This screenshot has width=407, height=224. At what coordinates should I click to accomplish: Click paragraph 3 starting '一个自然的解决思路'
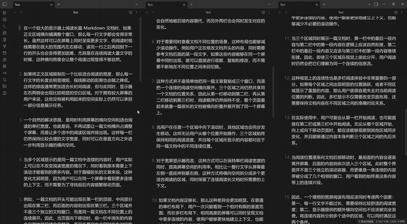(78, 132)
